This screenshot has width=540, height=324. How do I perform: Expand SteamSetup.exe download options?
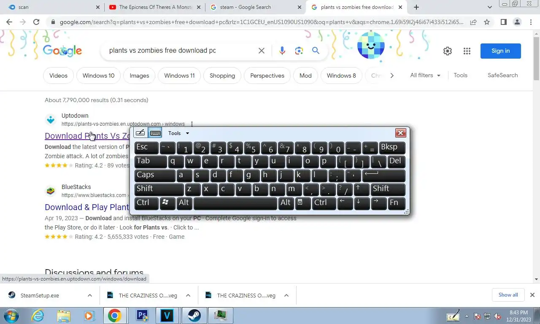(x=90, y=295)
